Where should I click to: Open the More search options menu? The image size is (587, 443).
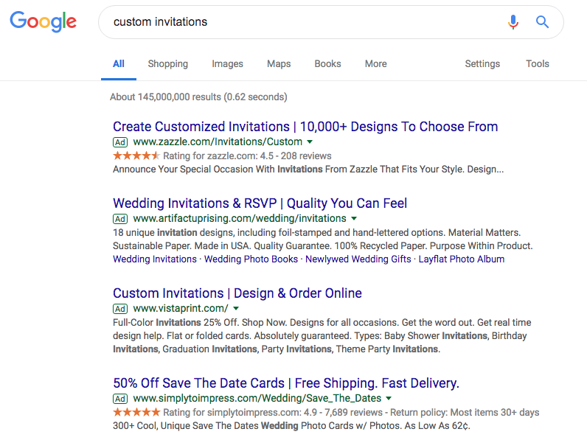(x=375, y=63)
